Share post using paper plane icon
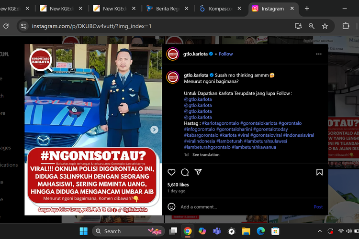Image resolution: width=359 pixels, height=239 pixels. click(x=198, y=172)
